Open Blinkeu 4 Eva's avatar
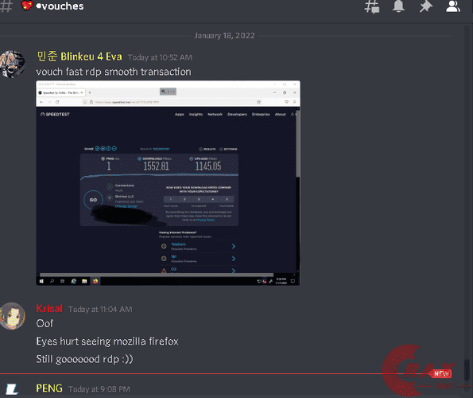The height and width of the screenshot is (398, 473). (12, 64)
